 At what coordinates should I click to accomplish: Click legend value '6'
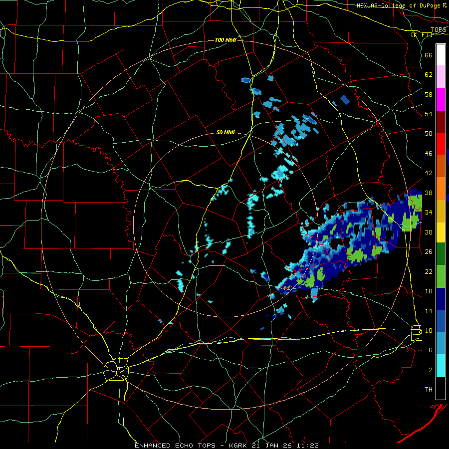tap(431, 350)
